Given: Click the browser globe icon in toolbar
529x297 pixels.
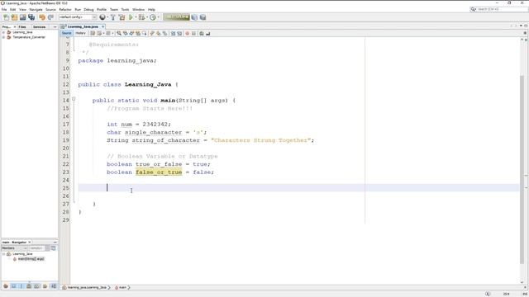Looking at the screenshot, I should (102, 17).
